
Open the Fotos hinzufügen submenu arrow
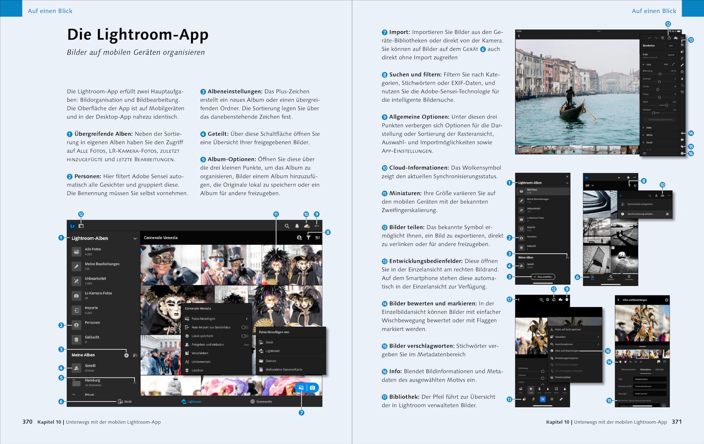pos(247,319)
